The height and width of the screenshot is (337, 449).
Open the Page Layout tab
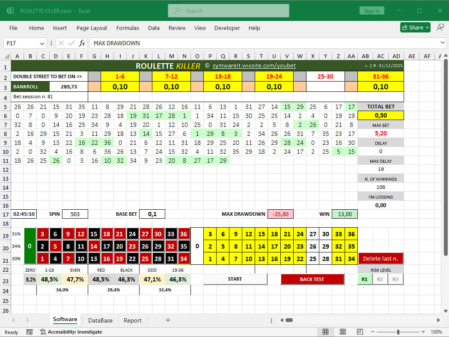pyautogui.click(x=92, y=28)
